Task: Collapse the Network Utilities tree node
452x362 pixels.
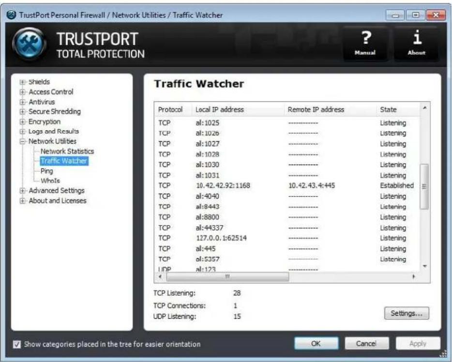Action: tap(22, 141)
